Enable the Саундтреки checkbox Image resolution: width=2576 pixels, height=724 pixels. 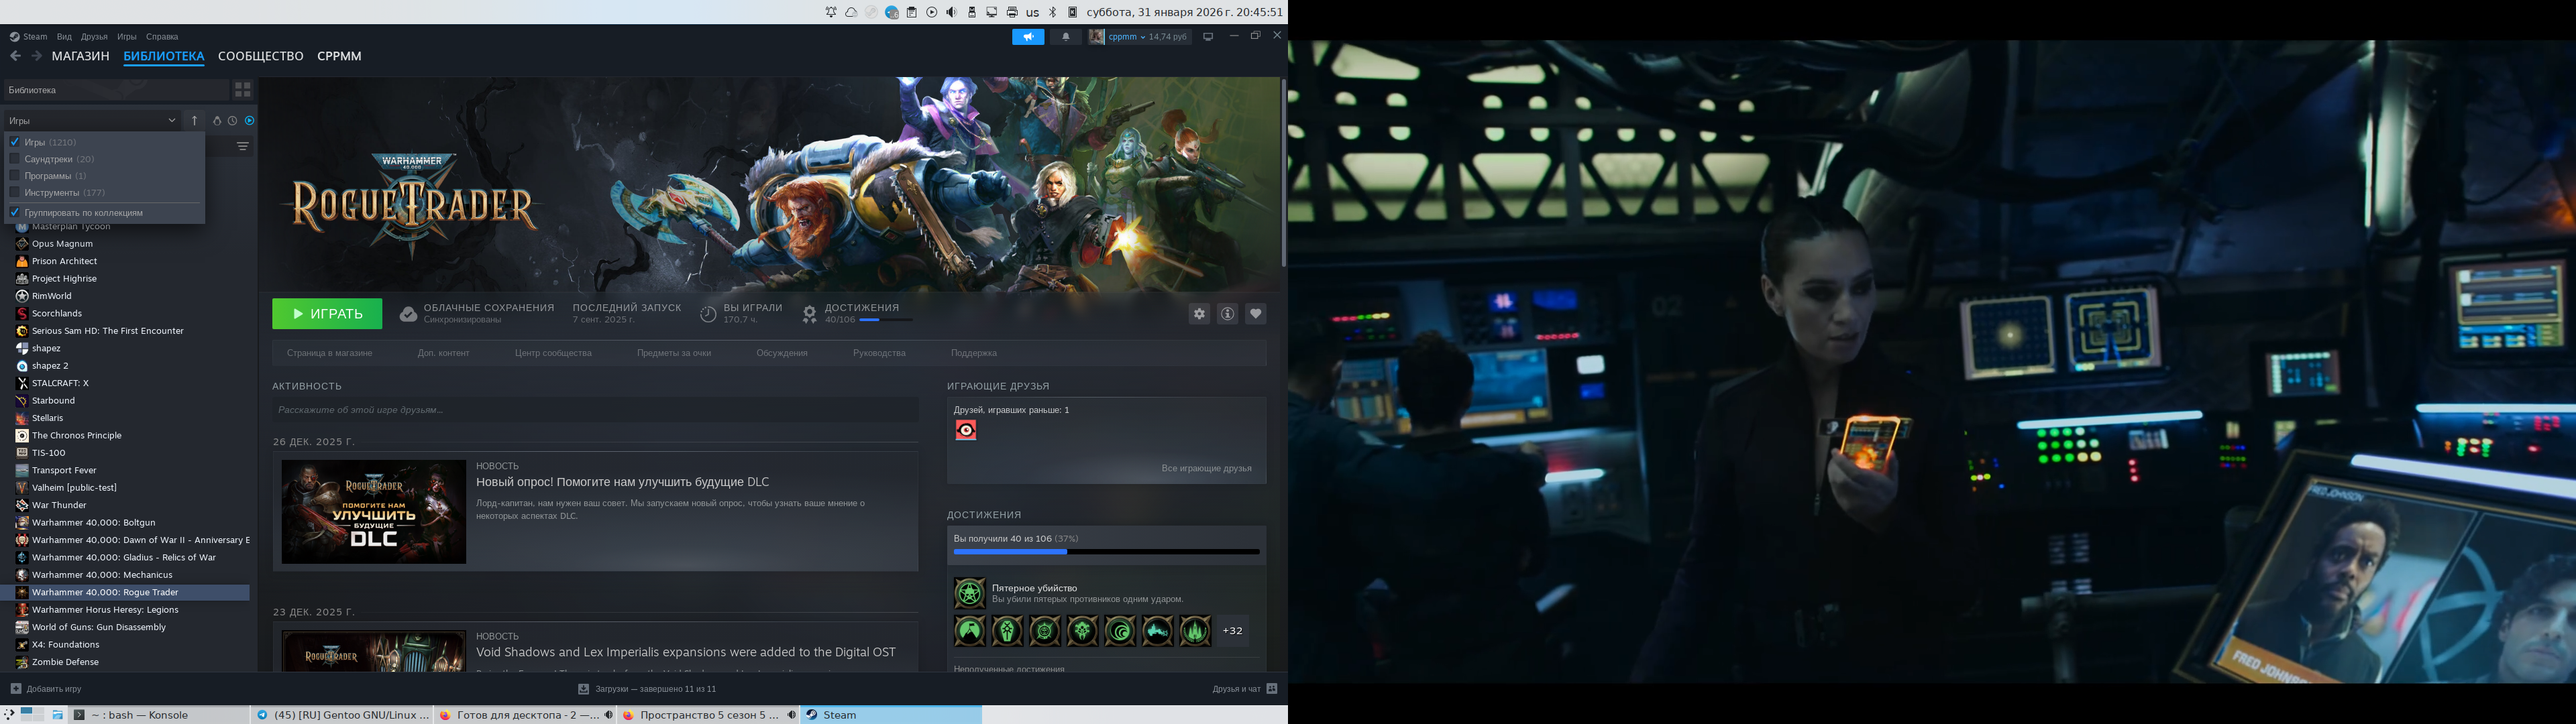pos(15,159)
